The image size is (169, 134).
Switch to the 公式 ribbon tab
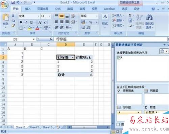click(x=58, y=9)
